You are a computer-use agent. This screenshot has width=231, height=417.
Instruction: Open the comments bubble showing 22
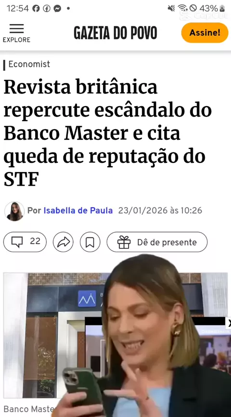pyautogui.click(x=25, y=242)
